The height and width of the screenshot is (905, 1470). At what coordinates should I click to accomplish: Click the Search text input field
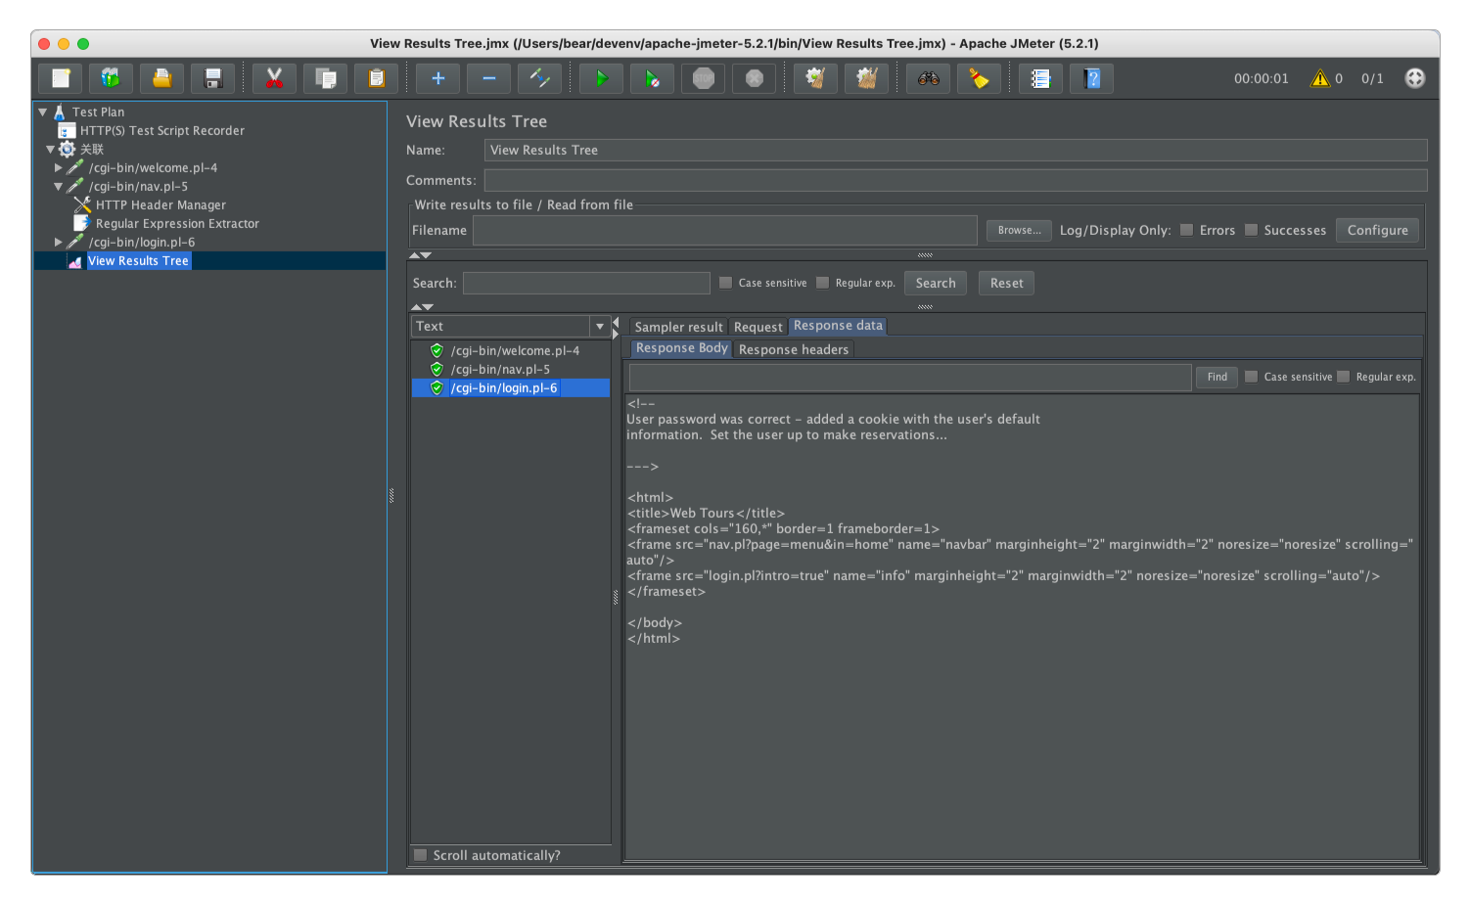click(586, 283)
